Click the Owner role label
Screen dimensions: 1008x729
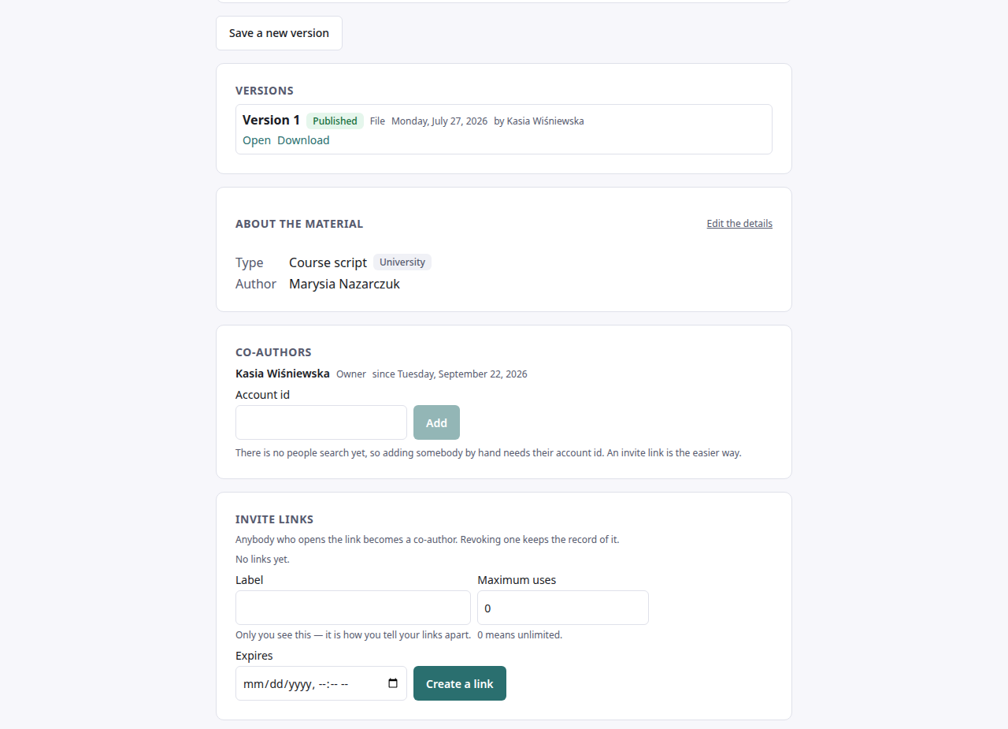coord(351,374)
